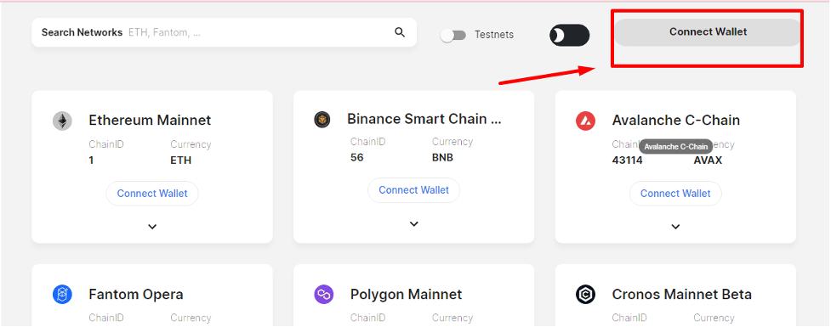Click the Cronos Mainnet Beta title
The image size is (831, 327).
tap(681, 294)
